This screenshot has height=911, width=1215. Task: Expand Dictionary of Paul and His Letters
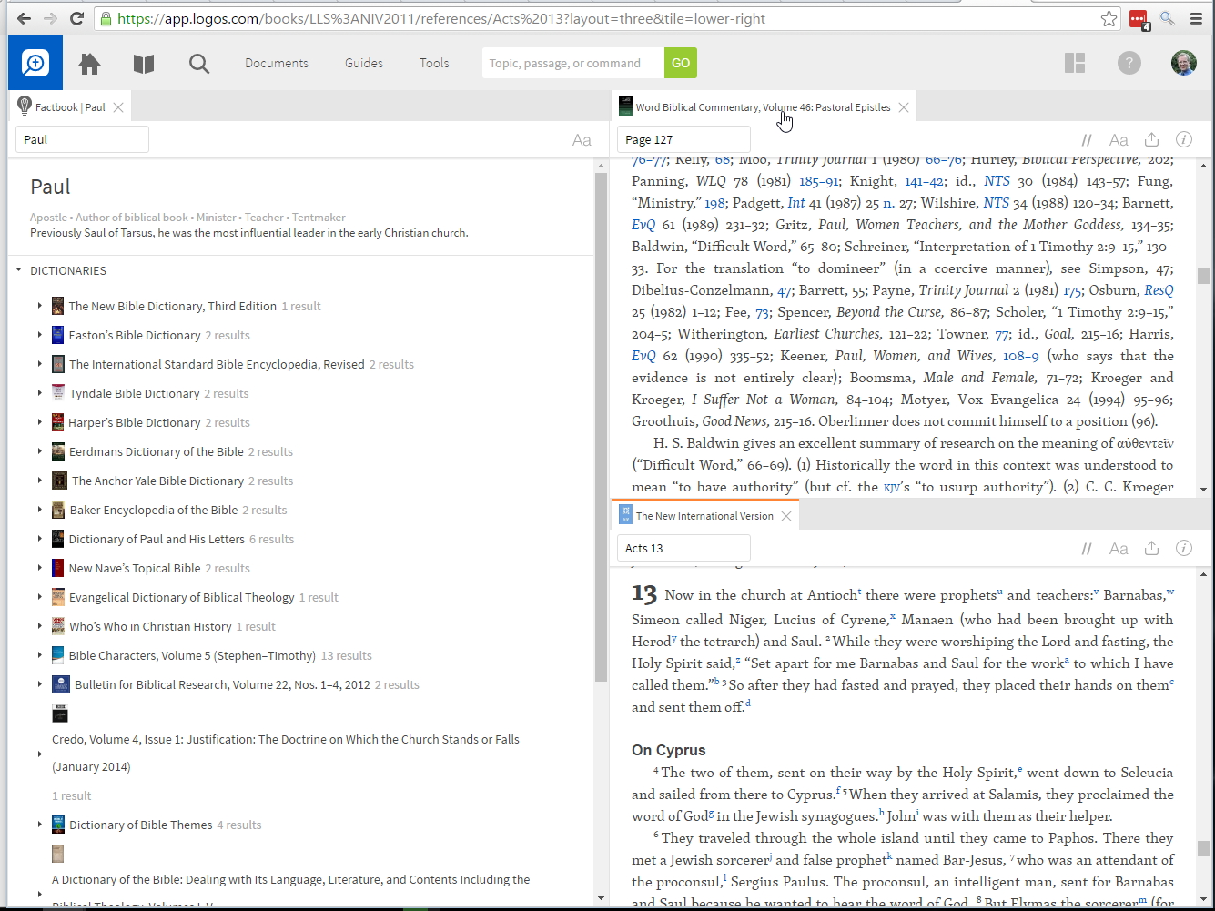(x=39, y=539)
